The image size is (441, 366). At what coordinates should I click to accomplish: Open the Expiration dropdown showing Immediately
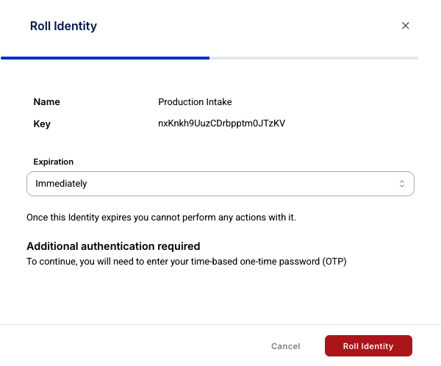(x=220, y=184)
